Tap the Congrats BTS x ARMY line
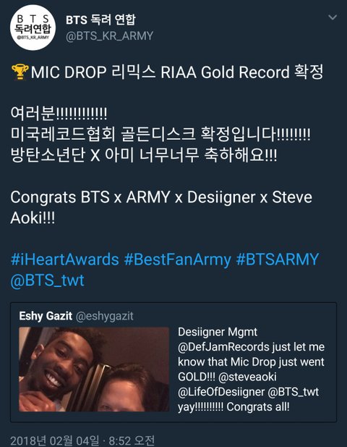 pos(161,207)
